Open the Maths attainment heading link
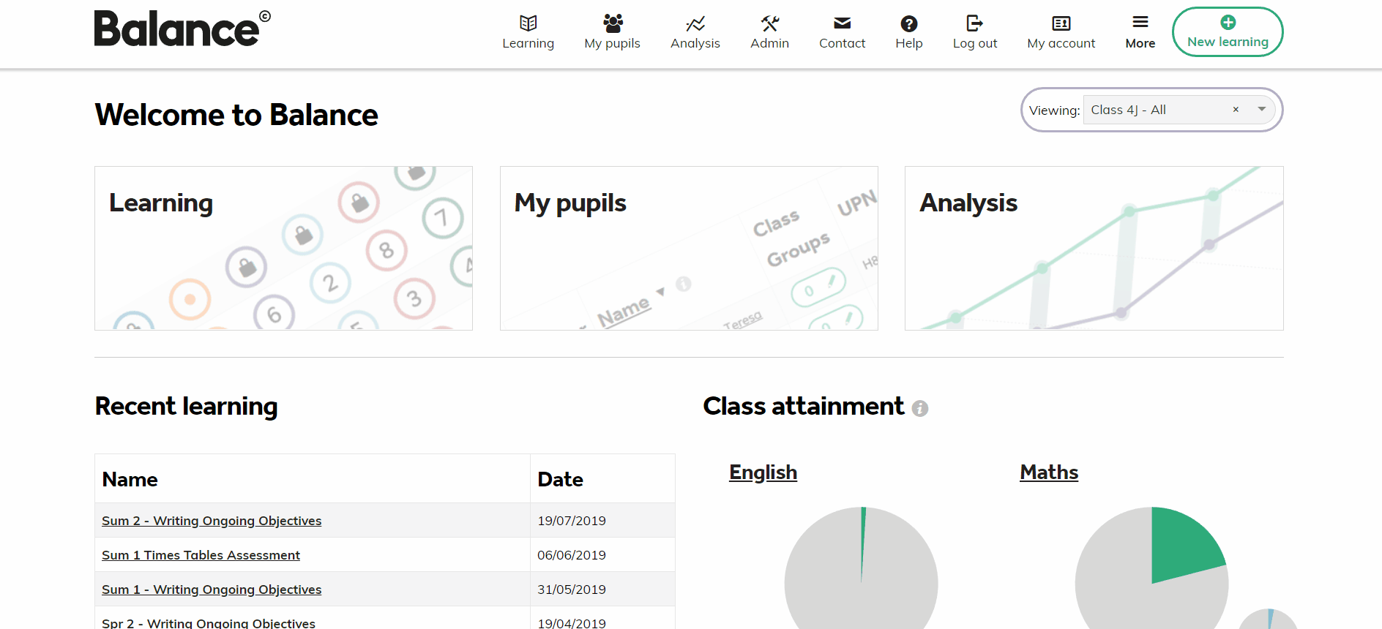This screenshot has height=629, width=1382. coord(1049,472)
